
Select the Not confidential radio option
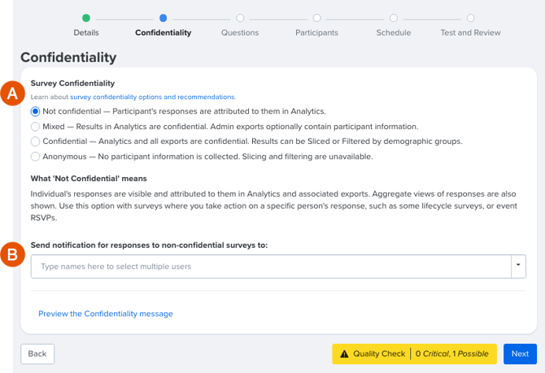tap(35, 111)
